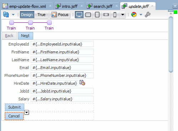Select the FirstName input field

[62, 52]
